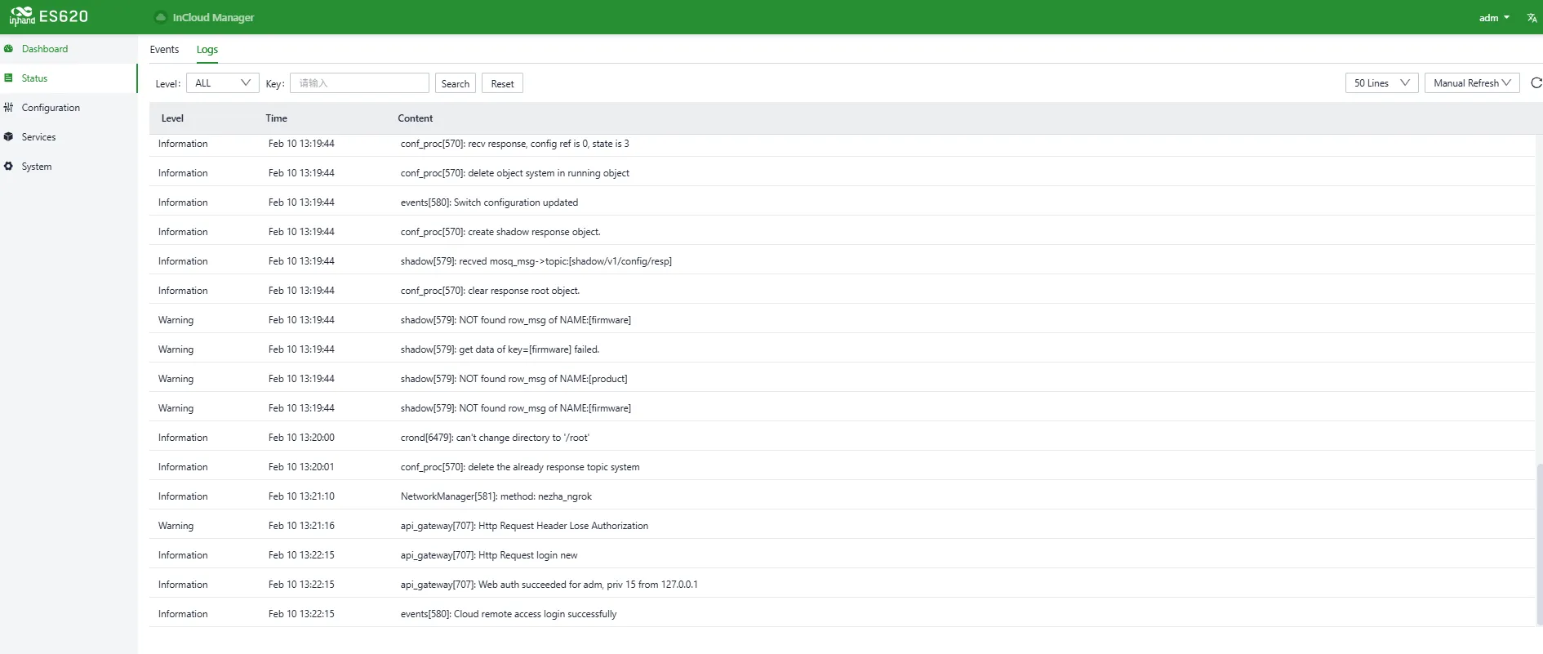Click the Time column header
1543x654 pixels.
coord(277,118)
